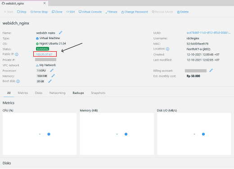This screenshot has width=234, height=169.
Task: Click the greyed Start button
Action: coord(9,12)
